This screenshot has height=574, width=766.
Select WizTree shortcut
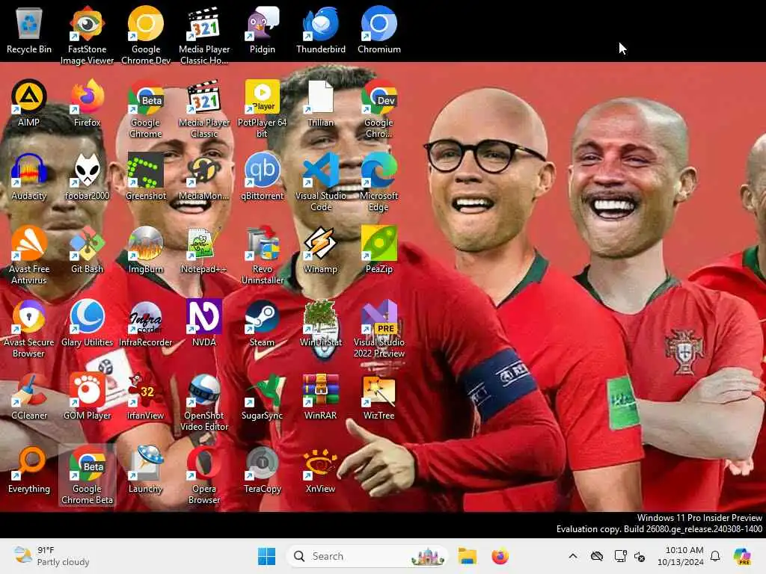click(x=379, y=396)
